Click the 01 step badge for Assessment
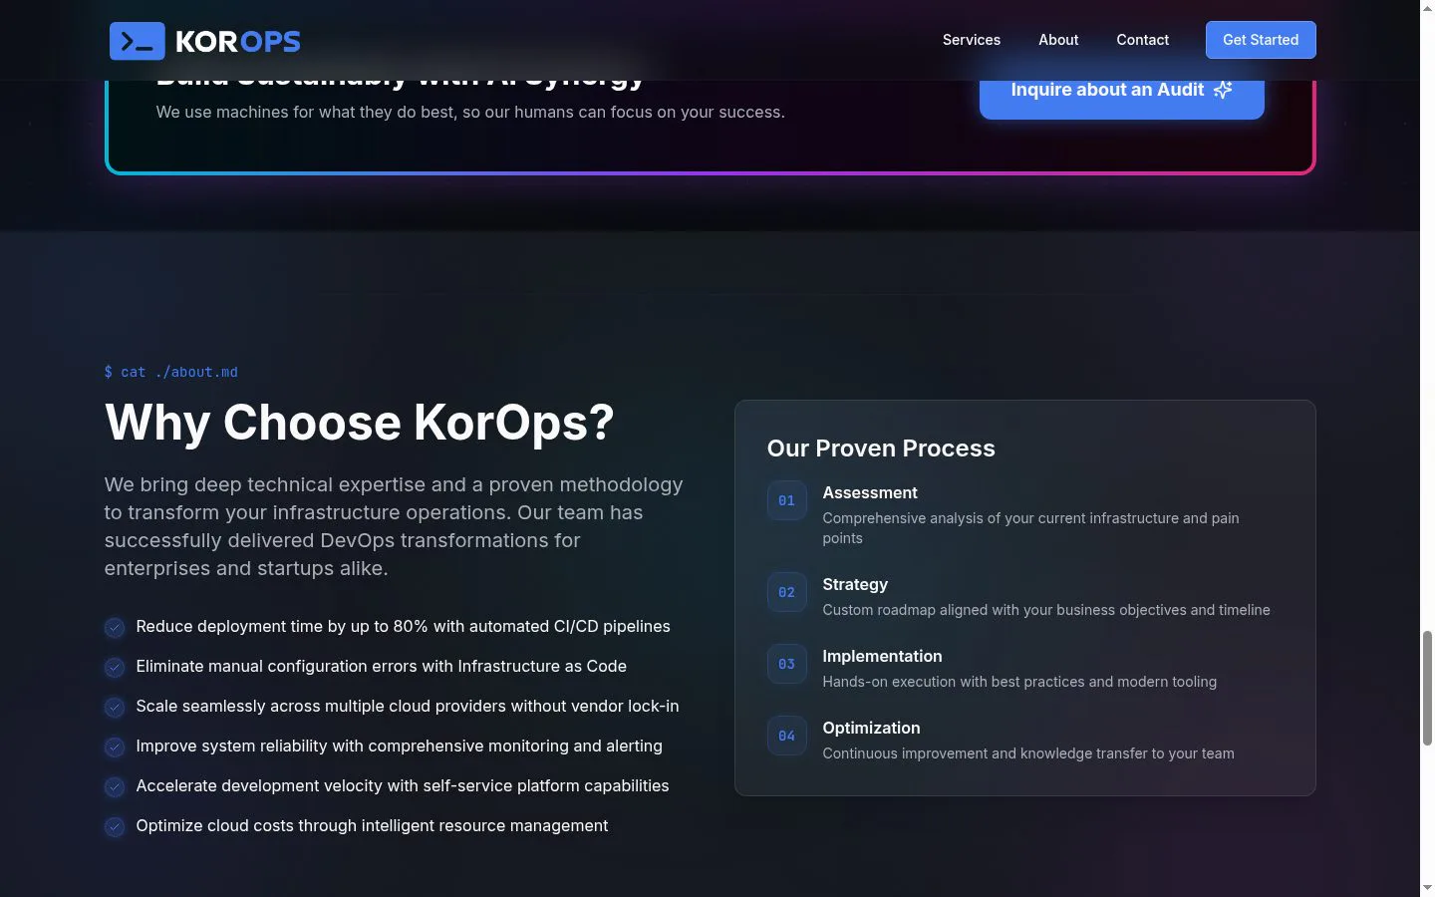The image size is (1435, 897). point(786,500)
